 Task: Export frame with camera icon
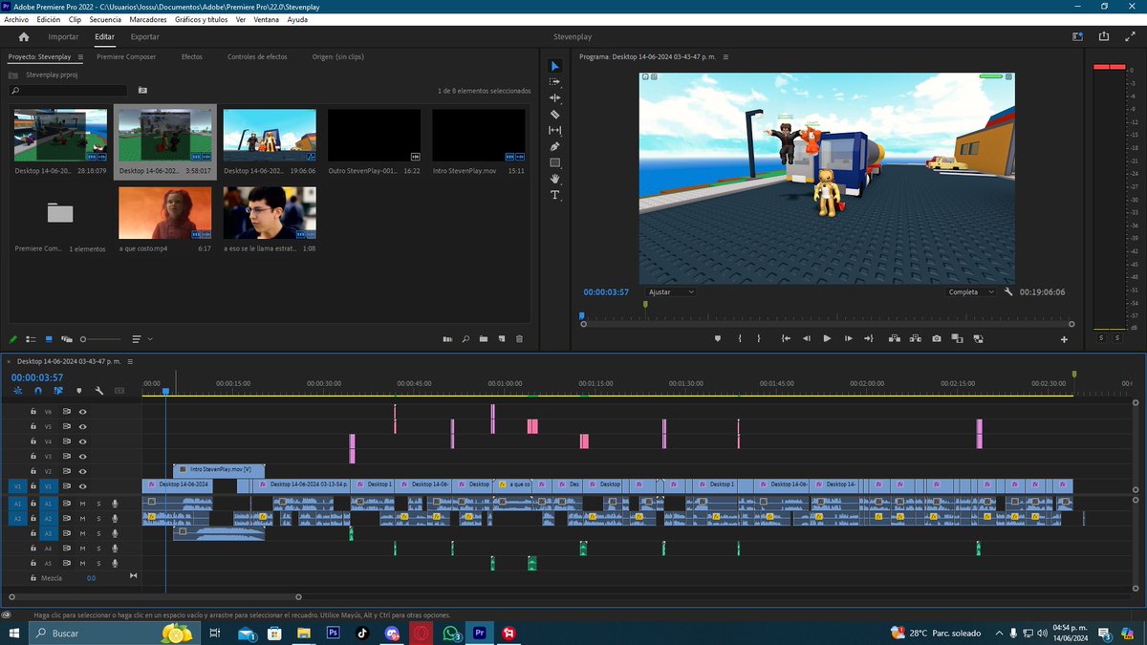937,338
